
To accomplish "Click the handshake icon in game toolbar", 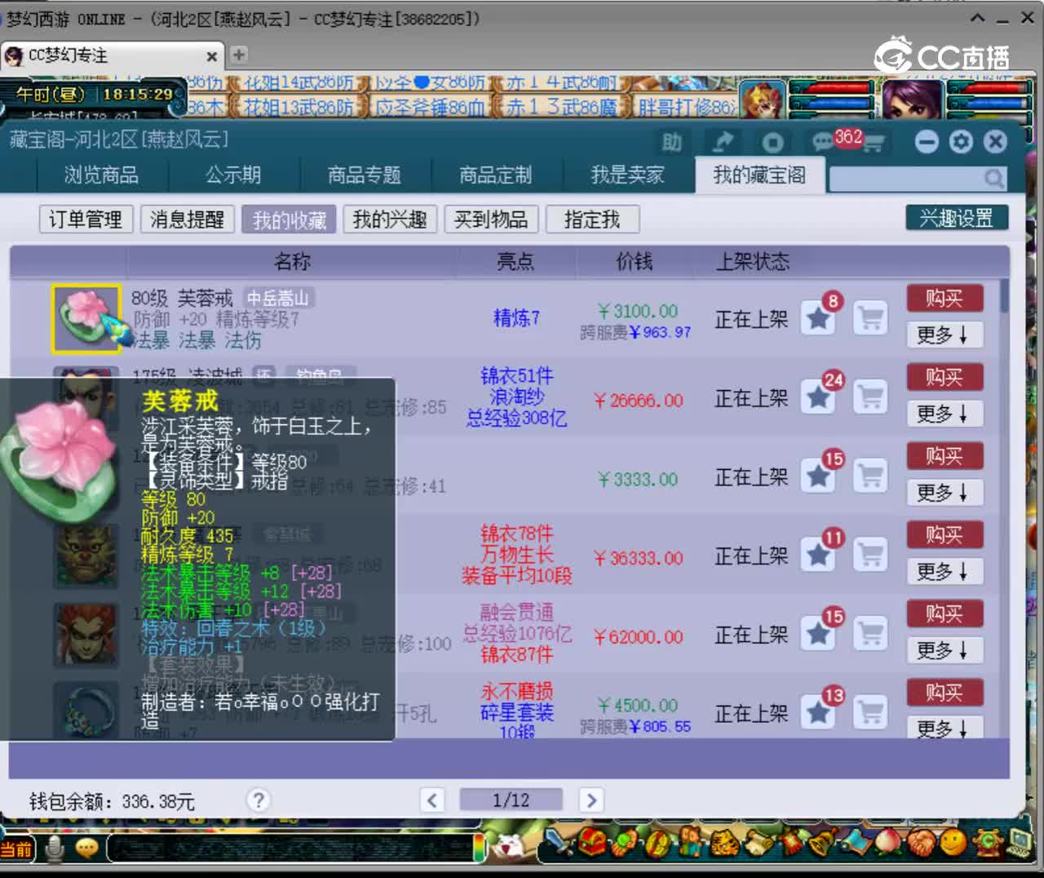I will (922, 844).
